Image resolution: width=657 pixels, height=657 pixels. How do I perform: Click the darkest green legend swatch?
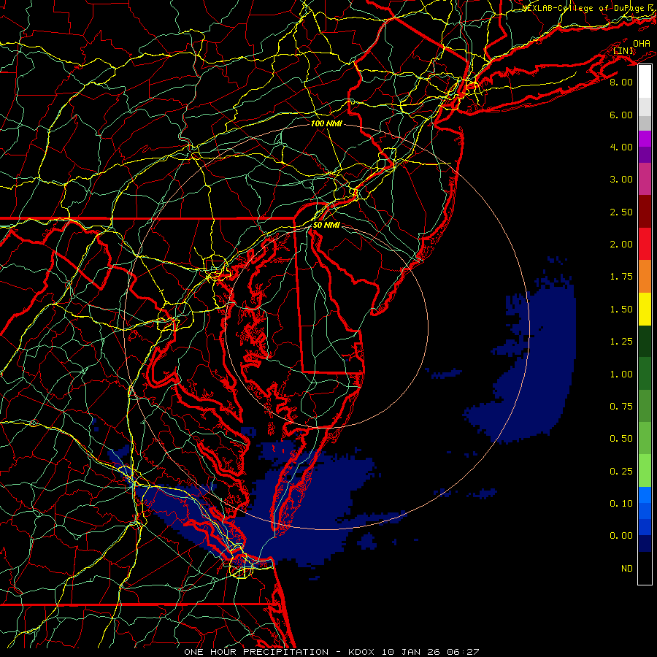[x=645, y=341]
